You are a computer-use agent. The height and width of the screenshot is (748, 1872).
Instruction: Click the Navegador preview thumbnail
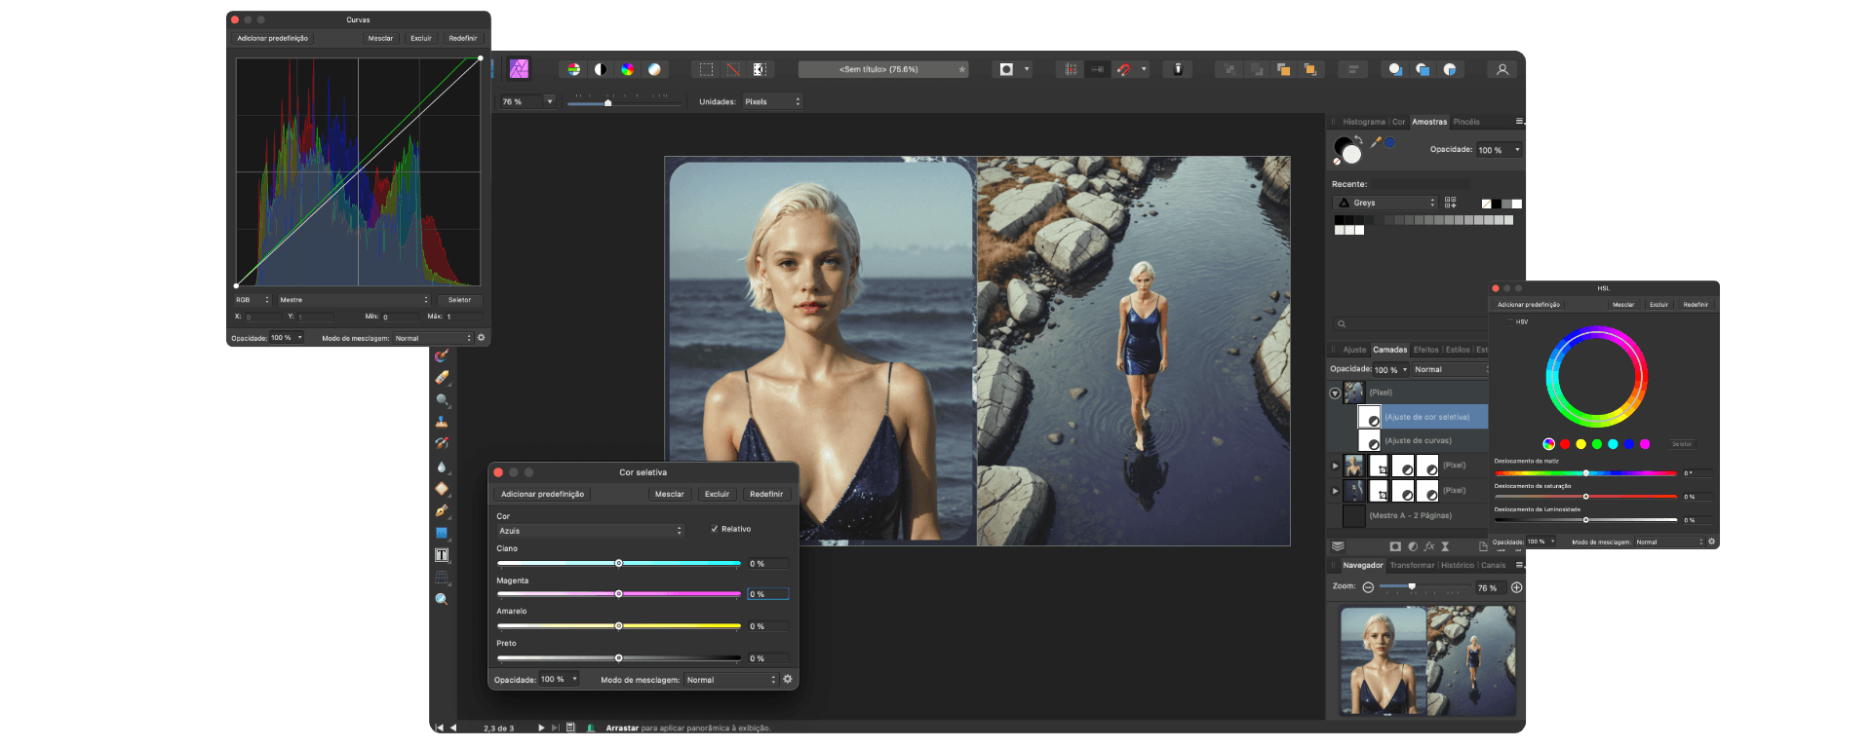tap(1427, 661)
